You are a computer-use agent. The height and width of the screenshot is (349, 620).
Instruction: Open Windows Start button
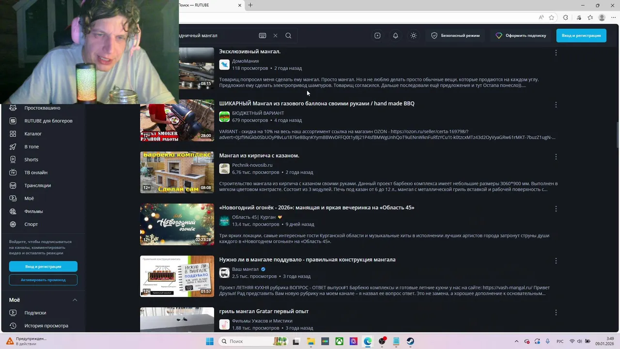pos(210,341)
